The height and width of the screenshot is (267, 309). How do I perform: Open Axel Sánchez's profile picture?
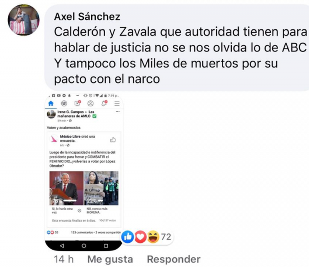pos(24,20)
